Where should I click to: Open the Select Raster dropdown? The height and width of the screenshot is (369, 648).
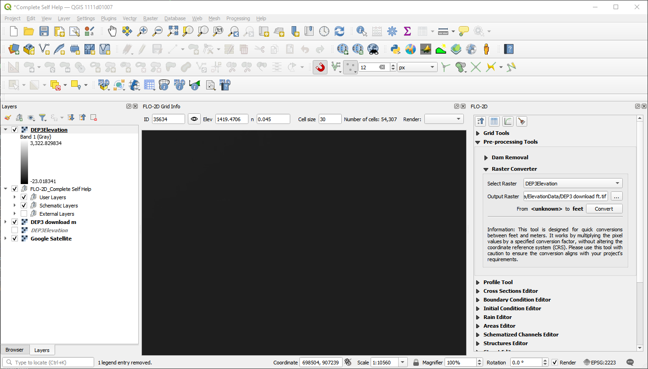tap(573, 184)
